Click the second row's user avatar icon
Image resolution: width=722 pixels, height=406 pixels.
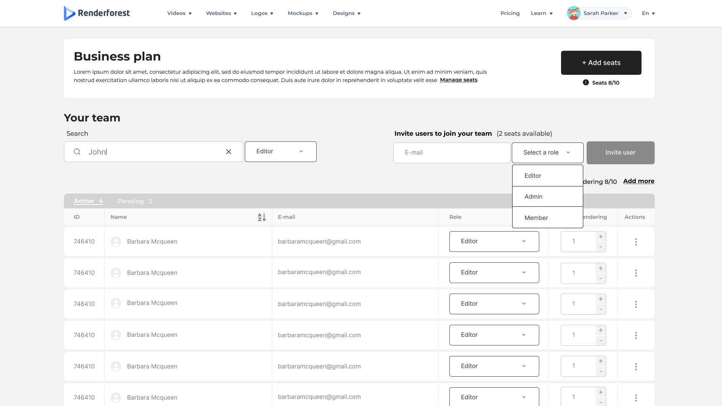click(116, 273)
